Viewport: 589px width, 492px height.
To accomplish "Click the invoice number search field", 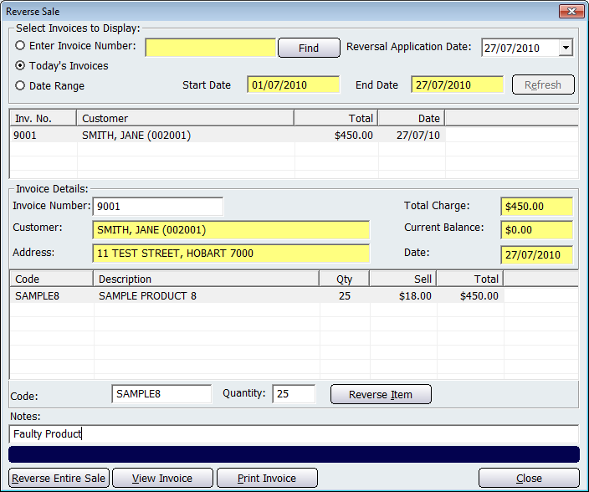I will 210,48.
